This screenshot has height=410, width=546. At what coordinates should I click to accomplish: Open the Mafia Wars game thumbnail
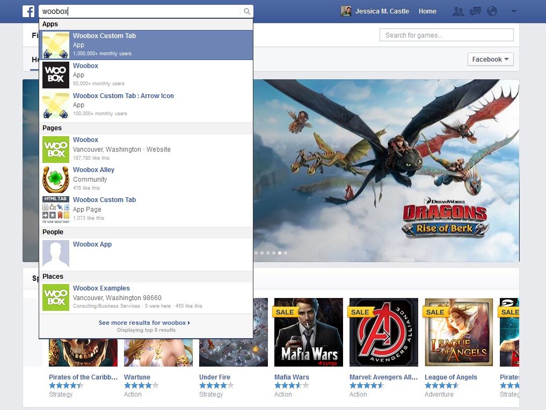click(309, 332)
